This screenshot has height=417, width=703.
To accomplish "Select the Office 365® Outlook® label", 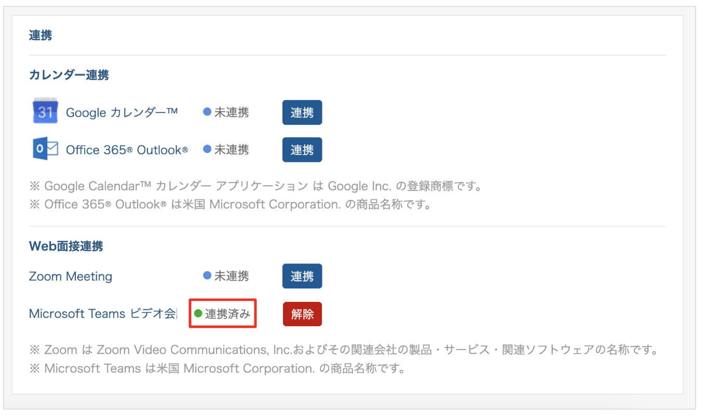I will (x=127, y=150).
